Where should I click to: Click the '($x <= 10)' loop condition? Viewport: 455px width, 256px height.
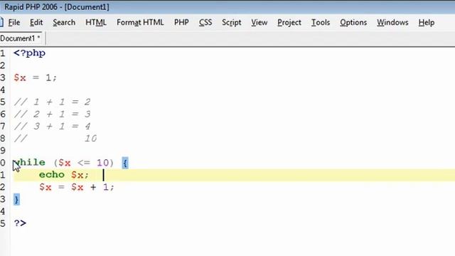pyautogui.click(x=84, y=163)
